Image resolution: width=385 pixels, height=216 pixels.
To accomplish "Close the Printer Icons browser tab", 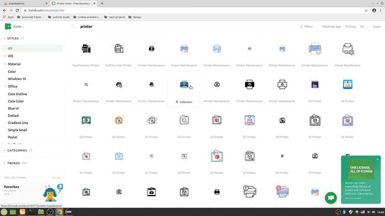I will 94,4.
